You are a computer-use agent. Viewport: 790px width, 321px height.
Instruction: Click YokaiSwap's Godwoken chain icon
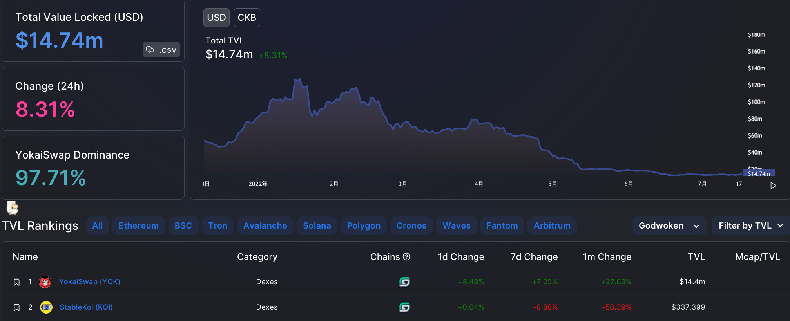[x=404, y=282]
